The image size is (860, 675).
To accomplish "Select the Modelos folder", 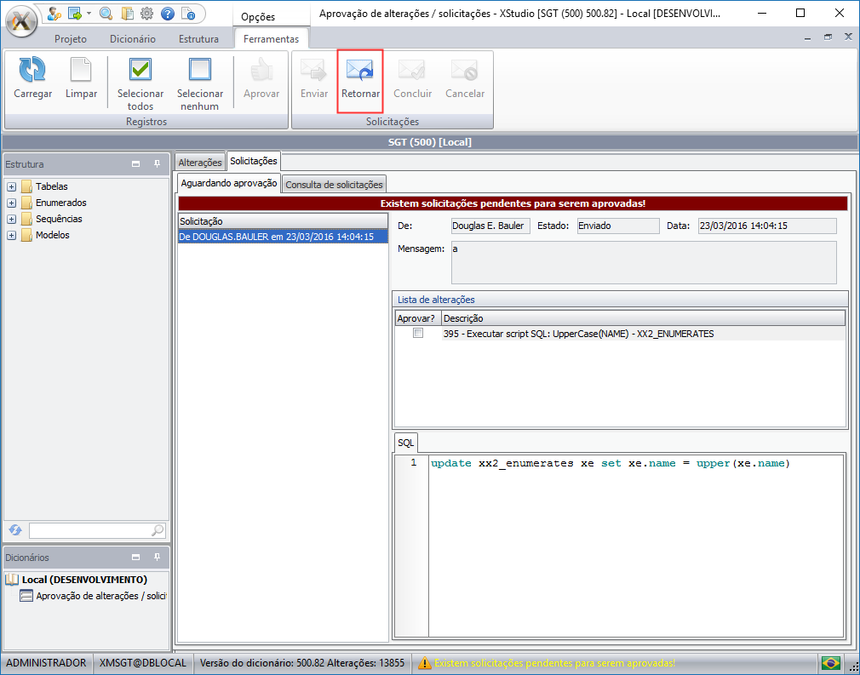I will click(x=45, y=235).
